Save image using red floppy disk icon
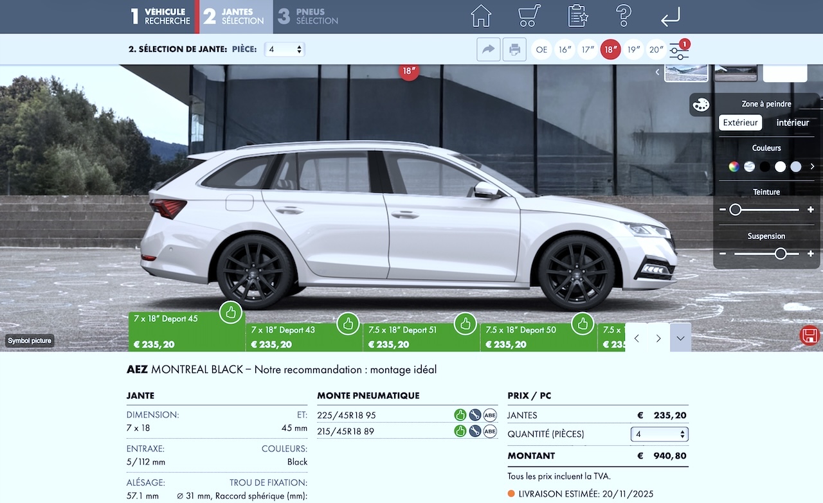823x503 pixels. [x=809, y=335]
